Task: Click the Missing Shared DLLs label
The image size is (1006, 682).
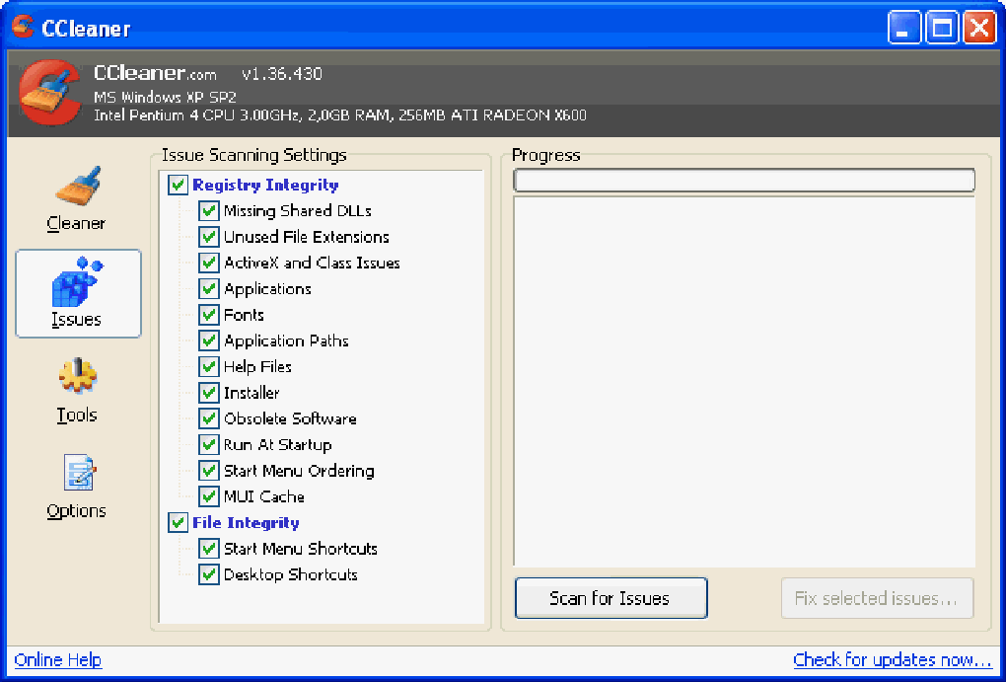Action: coord(298,210)
